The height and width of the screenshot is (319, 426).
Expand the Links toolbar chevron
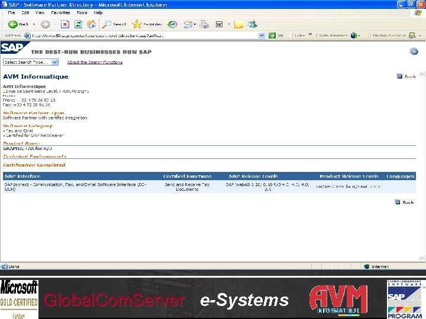[x=310, y=35]
